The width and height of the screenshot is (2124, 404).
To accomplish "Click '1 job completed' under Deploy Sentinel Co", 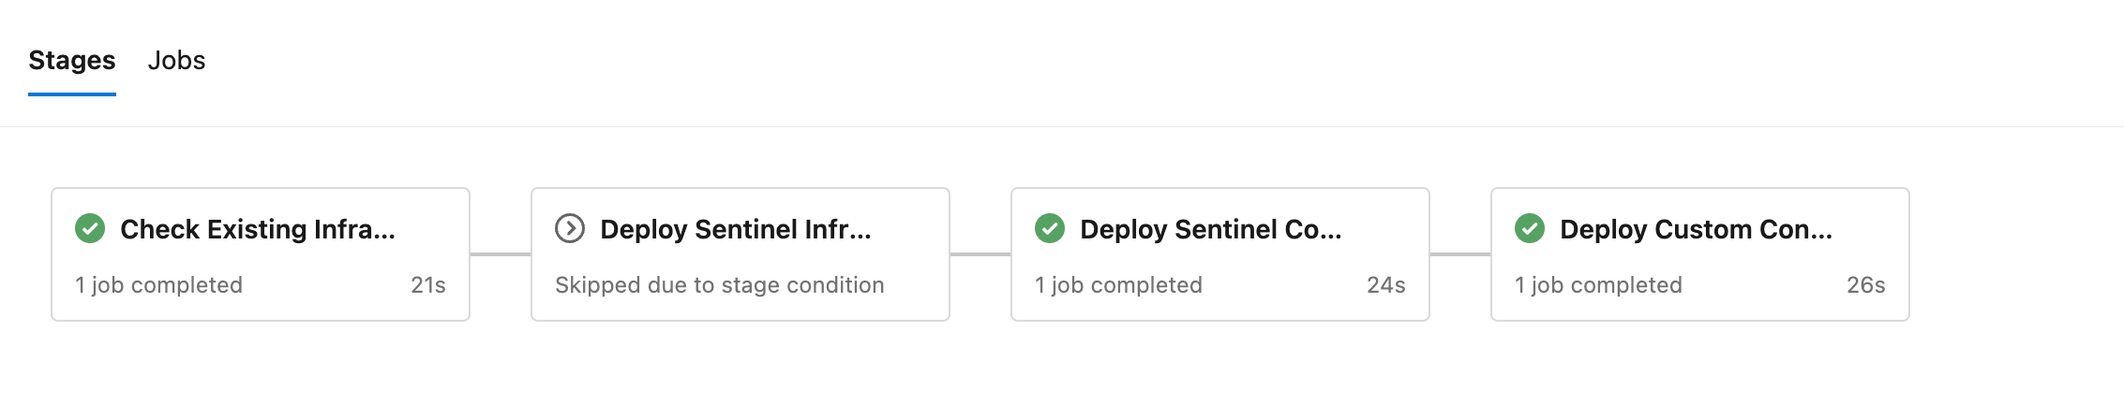I will [x=1119, y=285].
